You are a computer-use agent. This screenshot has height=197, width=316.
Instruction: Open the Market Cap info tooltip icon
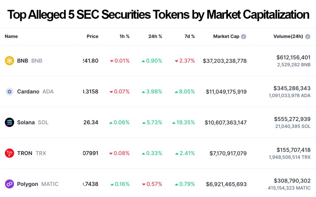[x=243, y=36]
